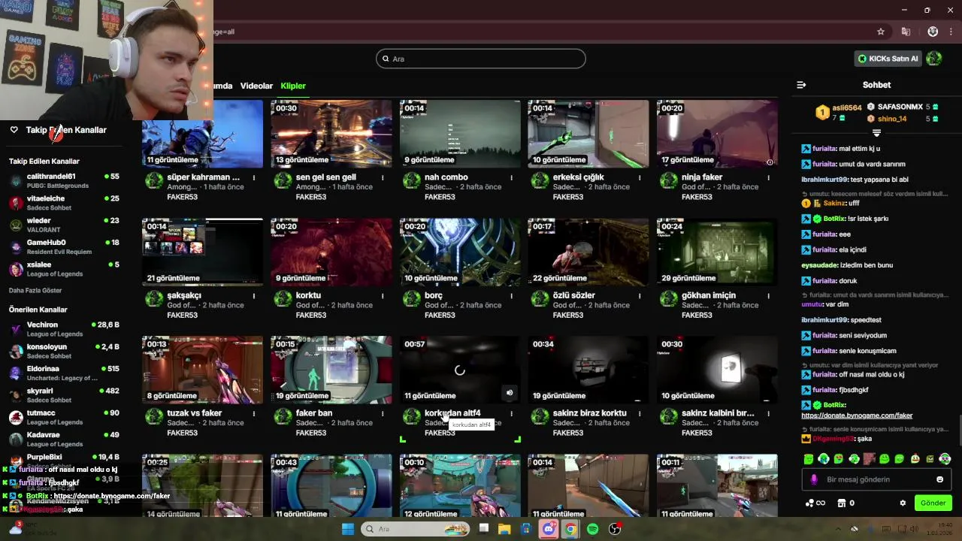
Task: Click FAKER53 avatar beside nah combo clip
Action: pyautogui.click(x=411, y=181)
